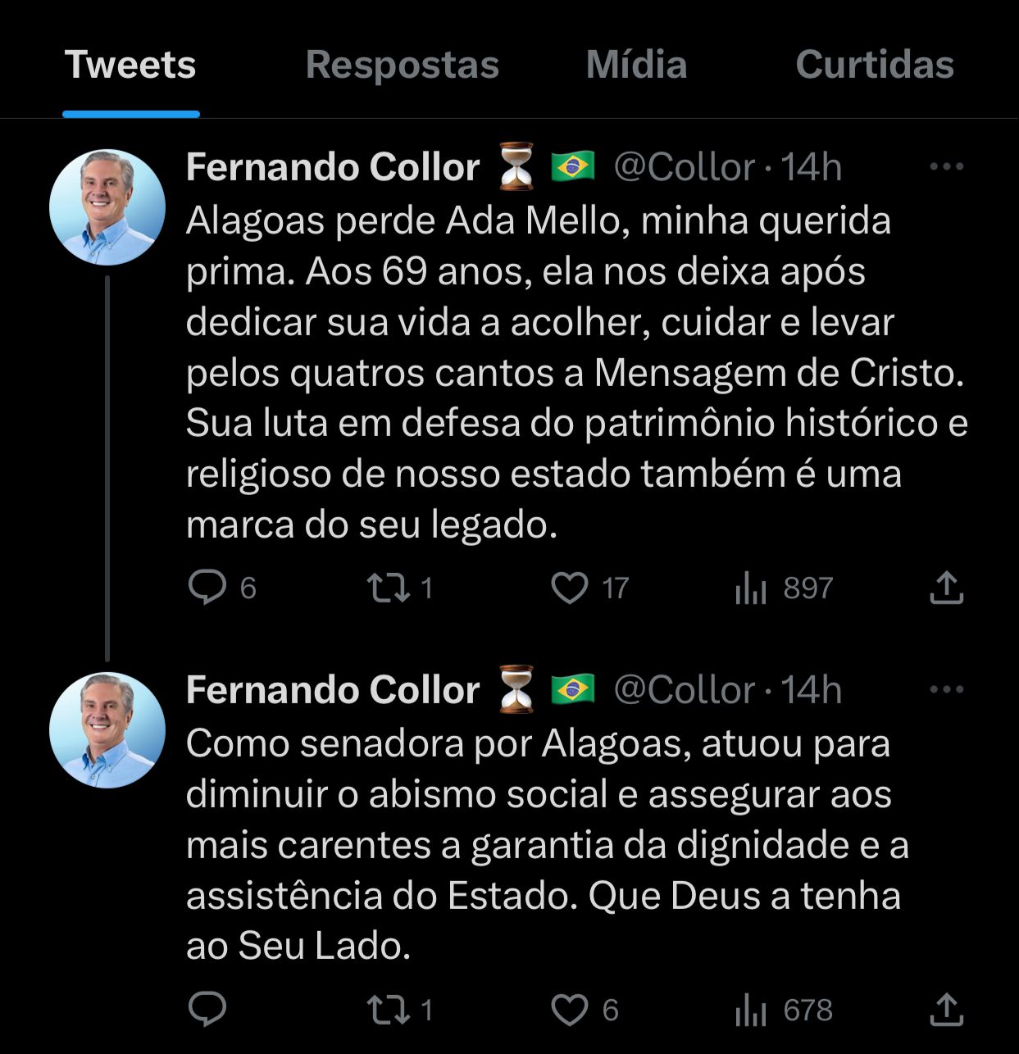The width and height of the screenshot is (1019, 1054).
Task: Reply to the second tweet
Action: [207, 1011]
